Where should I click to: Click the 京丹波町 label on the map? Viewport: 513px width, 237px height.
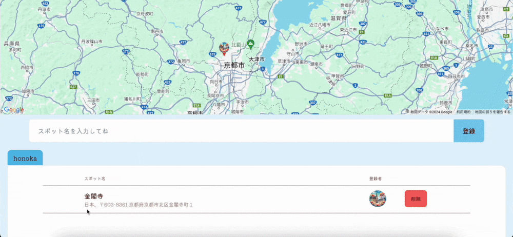point(145,14)
